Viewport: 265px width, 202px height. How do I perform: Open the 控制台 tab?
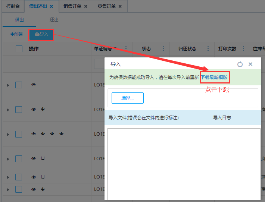click(13, 6)
